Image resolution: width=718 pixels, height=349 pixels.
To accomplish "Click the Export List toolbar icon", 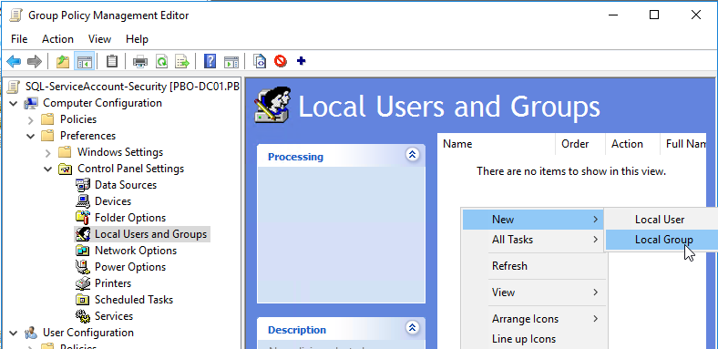I will pyautogui.click(x=182, y=61).
